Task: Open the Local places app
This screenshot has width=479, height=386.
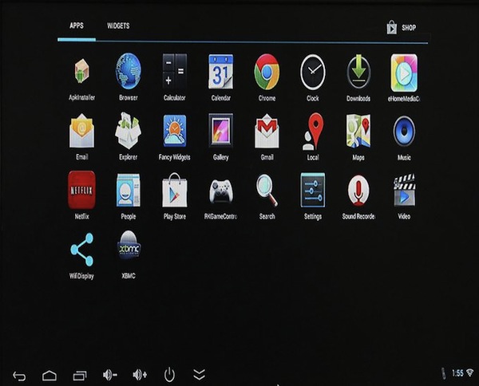Action: coord(313,132)
